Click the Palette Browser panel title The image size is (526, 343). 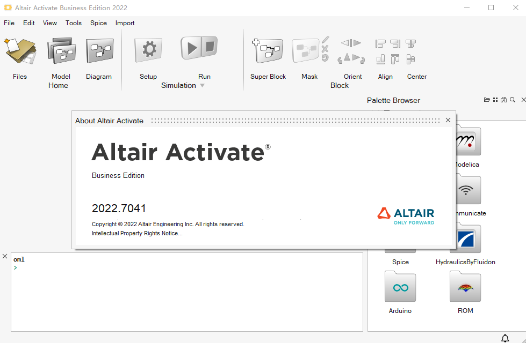click(393, 100)
